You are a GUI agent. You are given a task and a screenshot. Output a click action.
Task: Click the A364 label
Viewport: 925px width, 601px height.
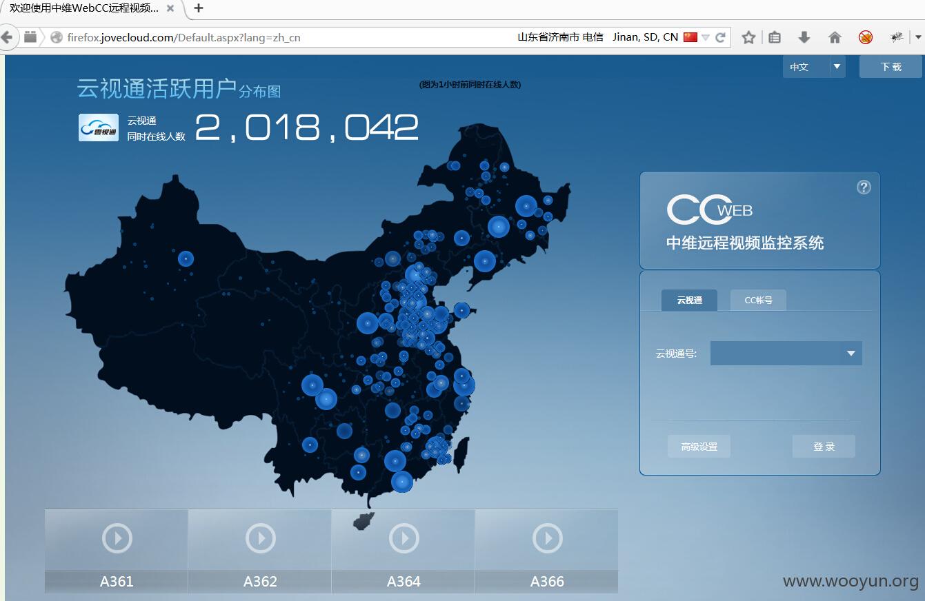coord(404,582)
